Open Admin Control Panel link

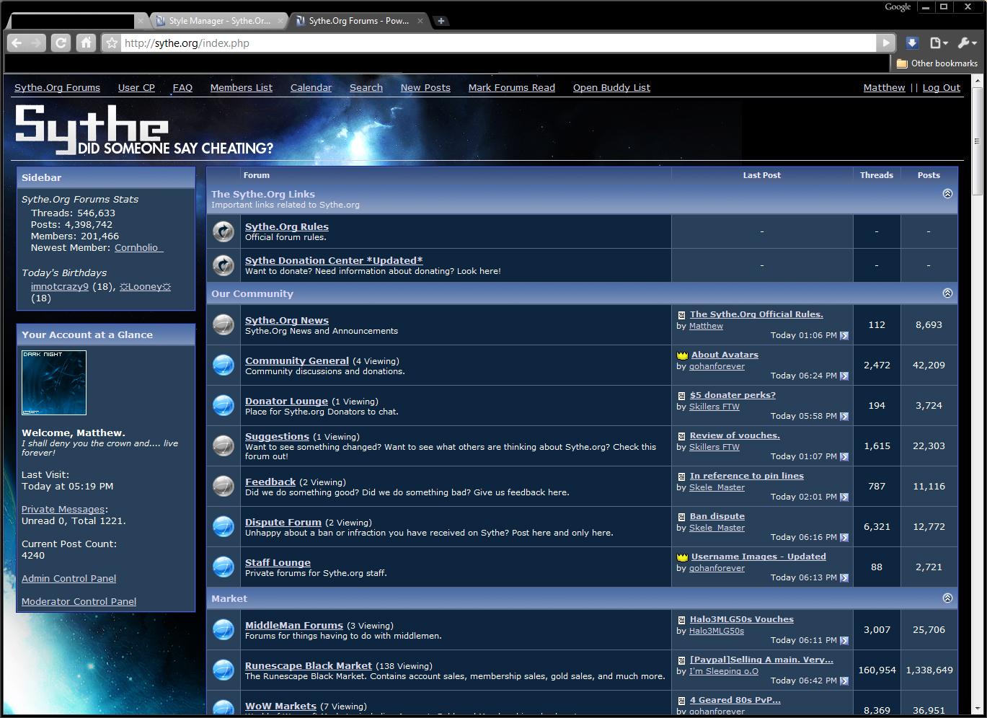click(x=68, y=579)
